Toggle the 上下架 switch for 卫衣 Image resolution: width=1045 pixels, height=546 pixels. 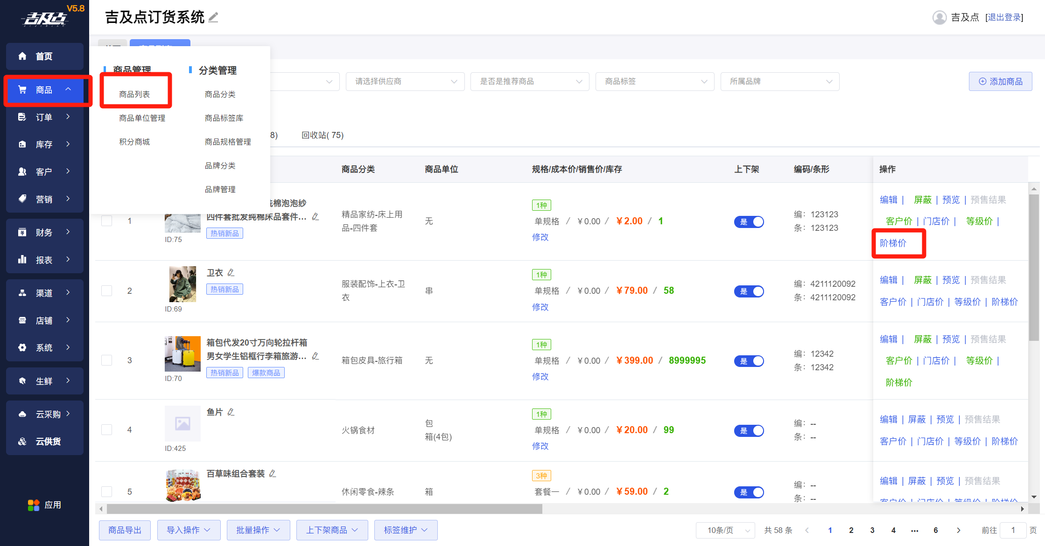click(x=749, y=291)
